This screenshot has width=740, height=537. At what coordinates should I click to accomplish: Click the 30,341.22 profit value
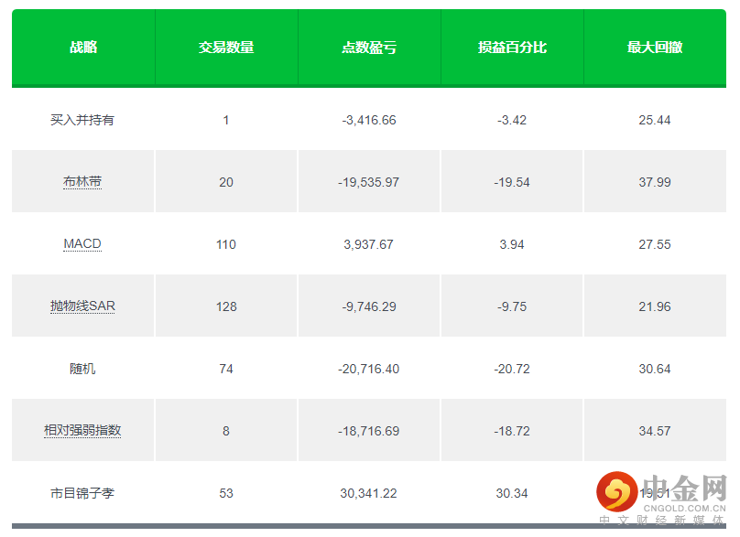(x=368, y=493)
